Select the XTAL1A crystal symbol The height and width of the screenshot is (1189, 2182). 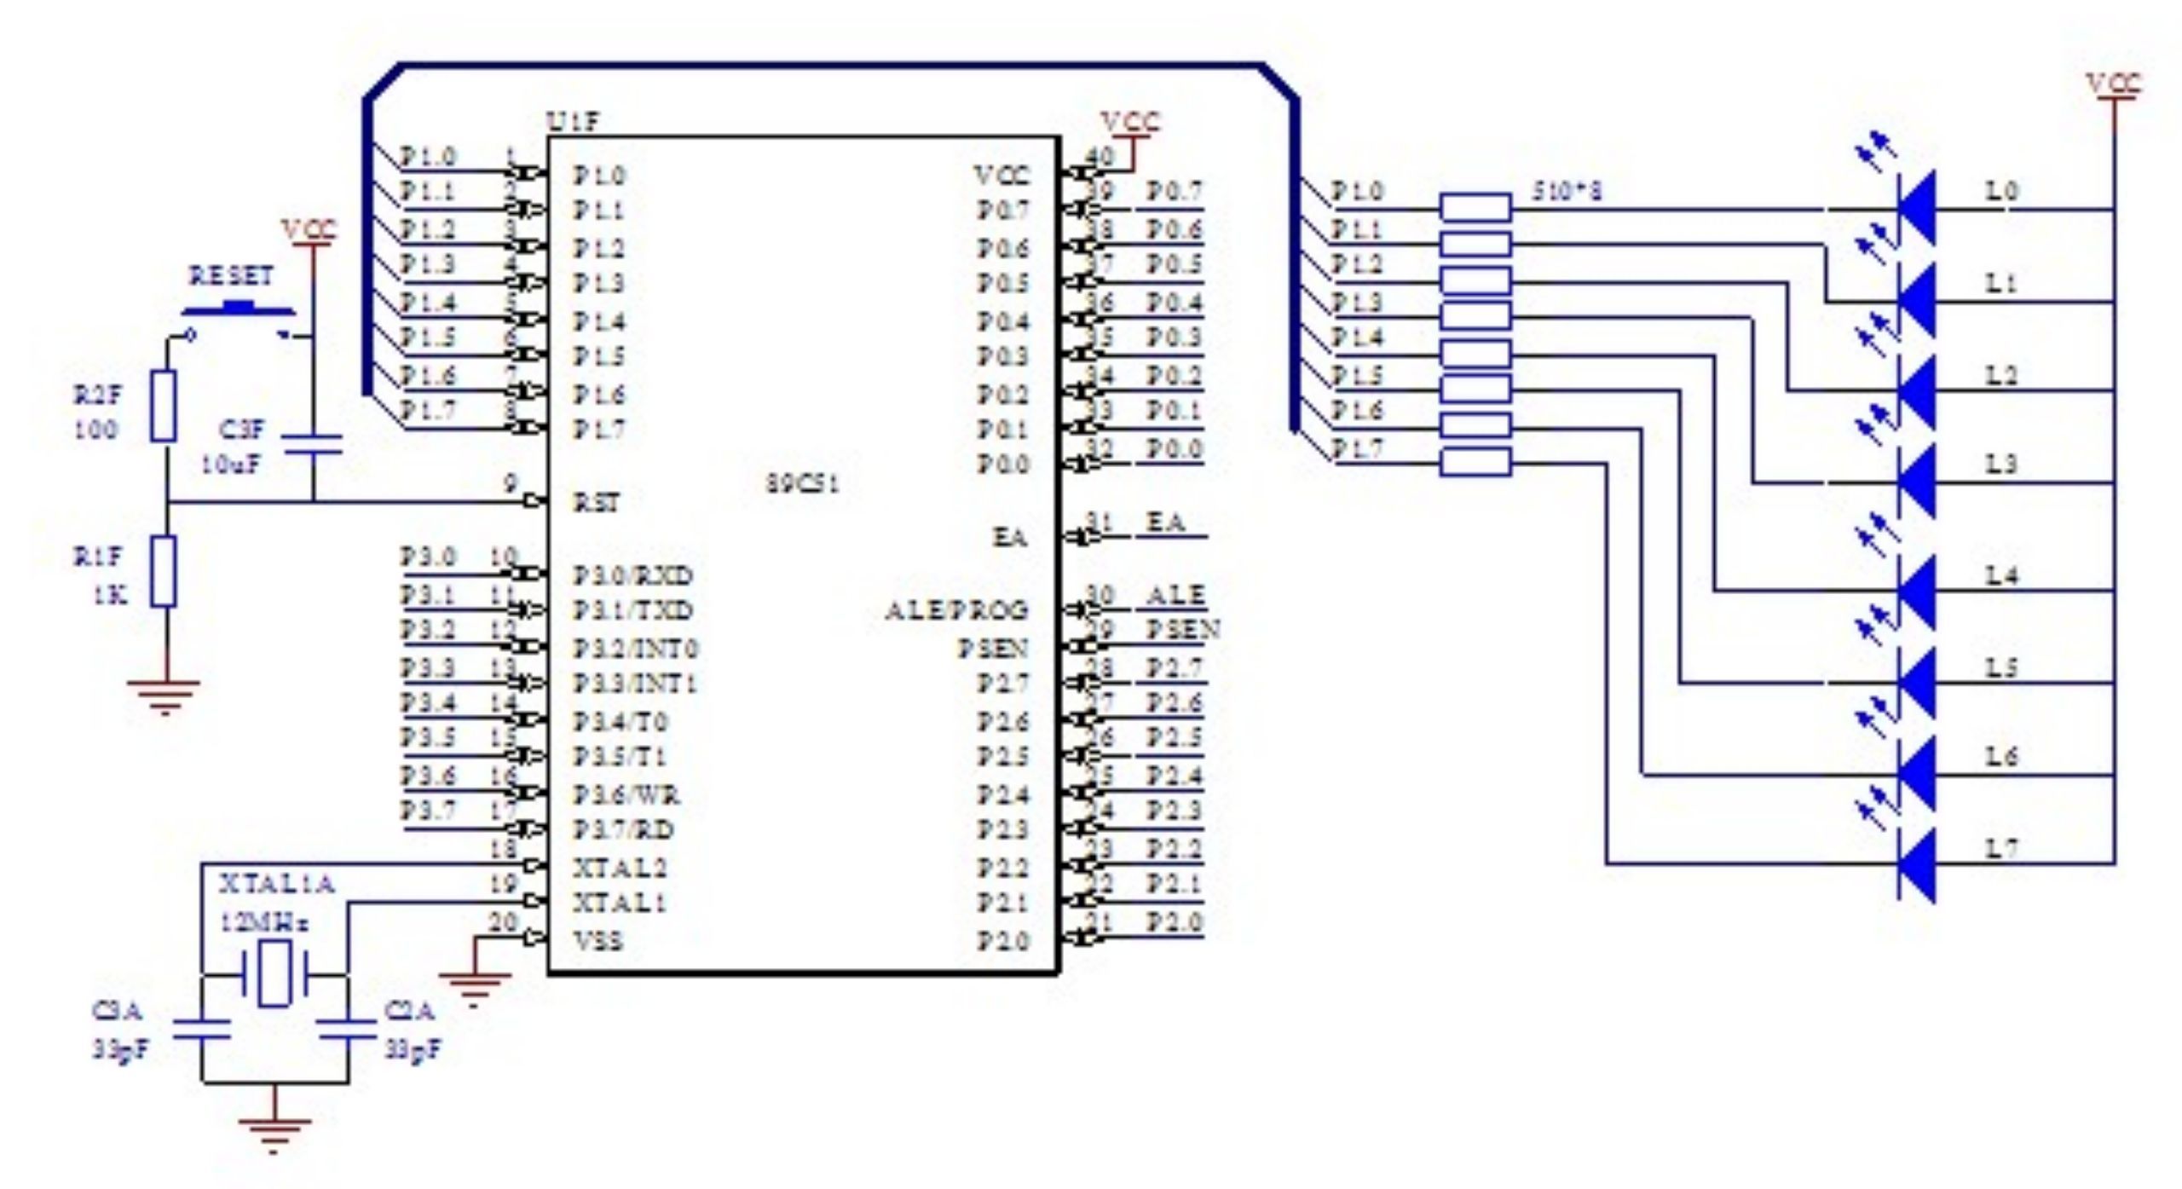click(x=274, y=973)
